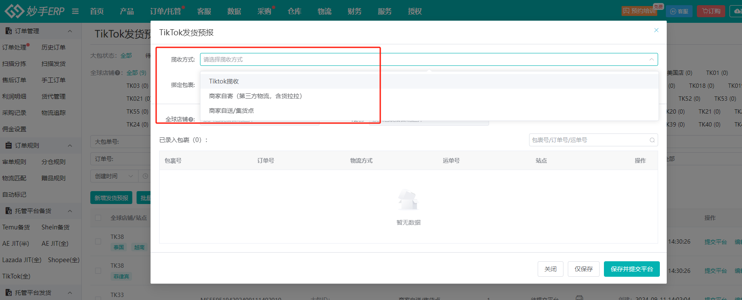Open 佣金设置 in sidebar
Screen dimensions: 742x300
click(14, 129)
